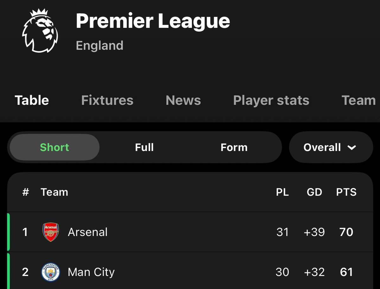Click the Manchester City club crest
Viewport: 380px width, 289px height.
(x=51, y=272)
